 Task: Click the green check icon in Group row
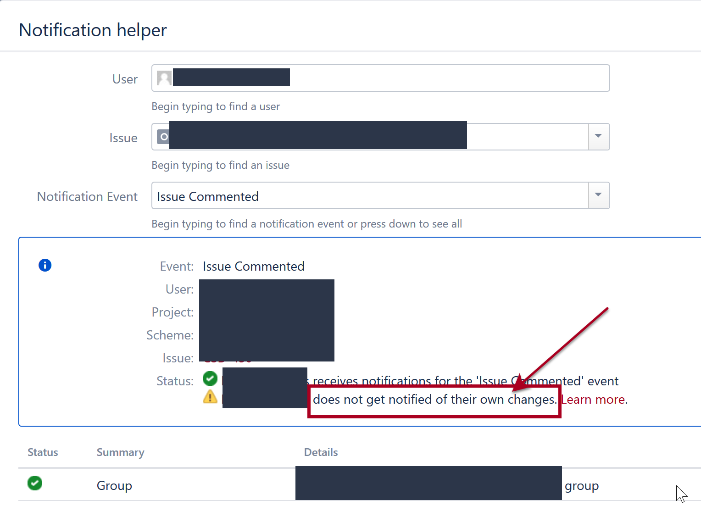pos(35,483)
